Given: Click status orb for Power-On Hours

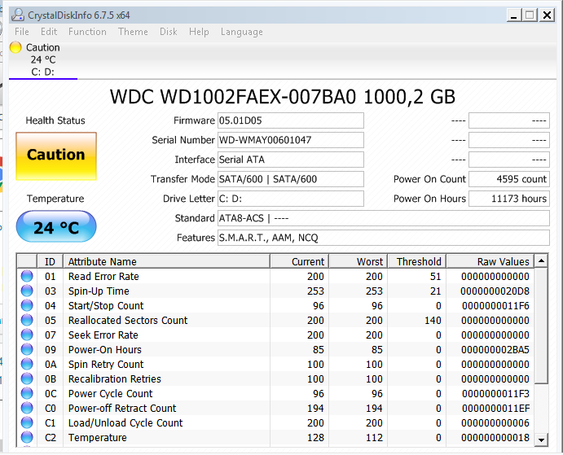Looking at the screenshot, I should pos(27,349).
